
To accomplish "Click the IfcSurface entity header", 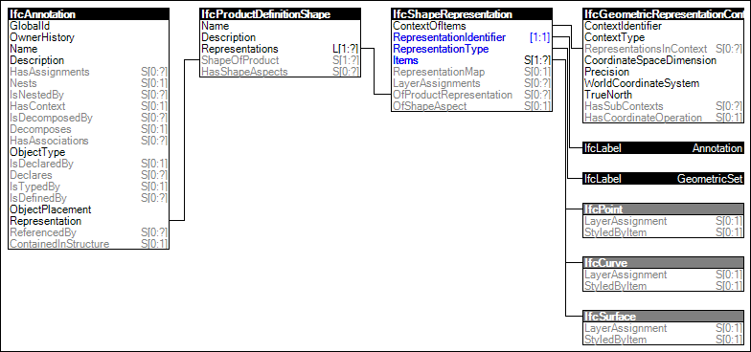I will [x=663, y=316].
